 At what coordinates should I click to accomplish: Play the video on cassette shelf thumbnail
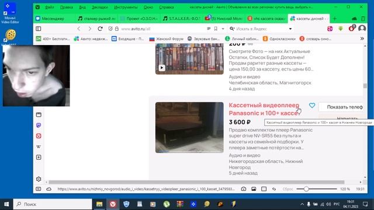pos(162,68)
